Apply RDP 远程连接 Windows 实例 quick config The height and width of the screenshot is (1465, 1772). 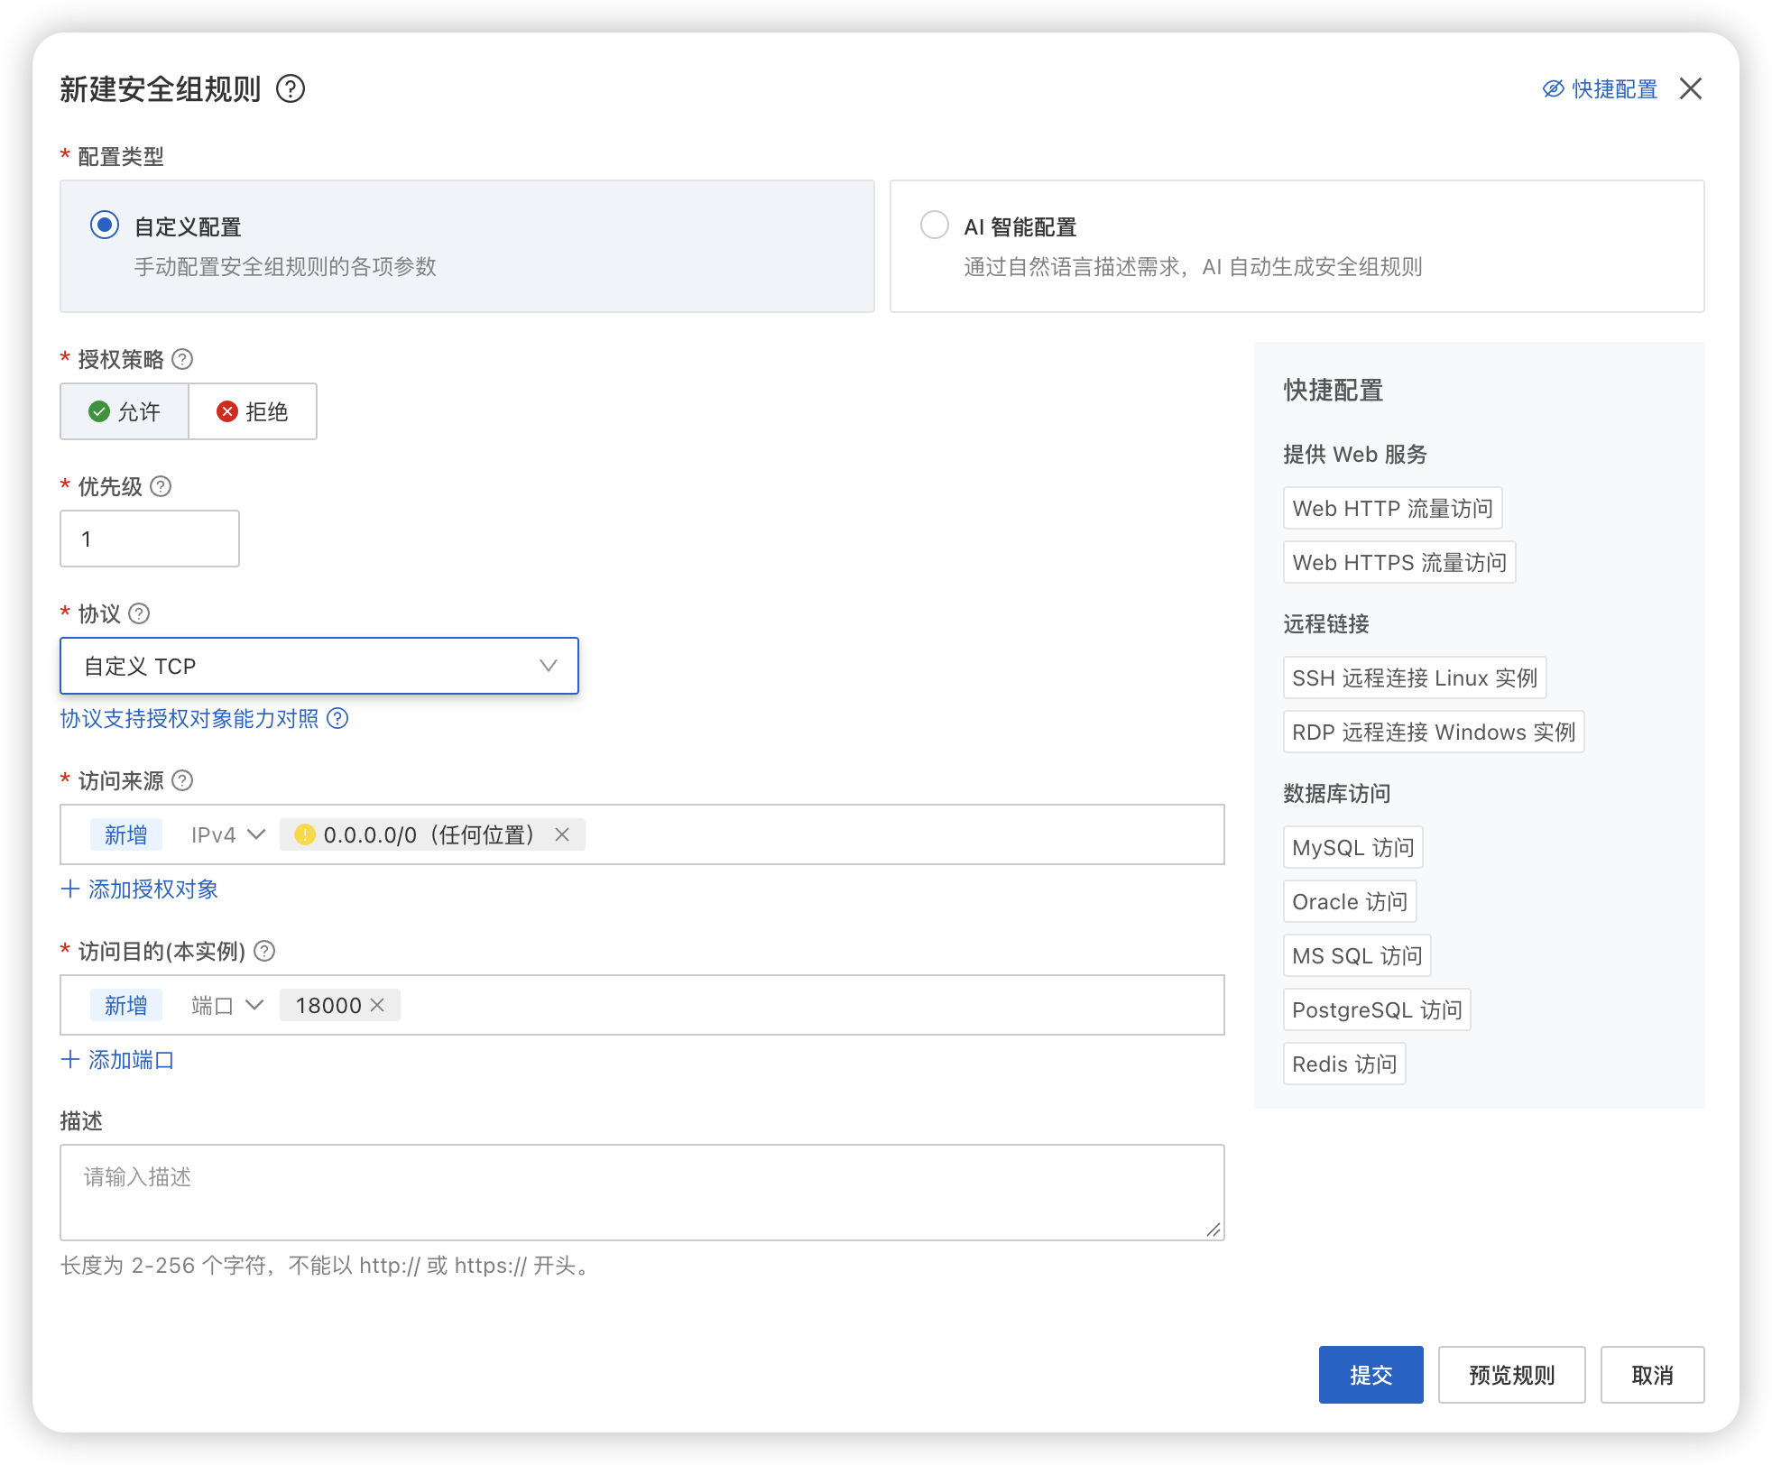click(x=1434, y=732)
